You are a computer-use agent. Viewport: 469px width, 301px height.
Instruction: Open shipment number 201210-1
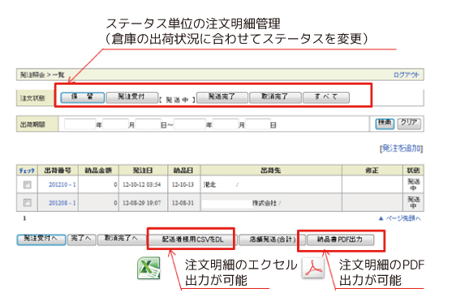[62, 184]
